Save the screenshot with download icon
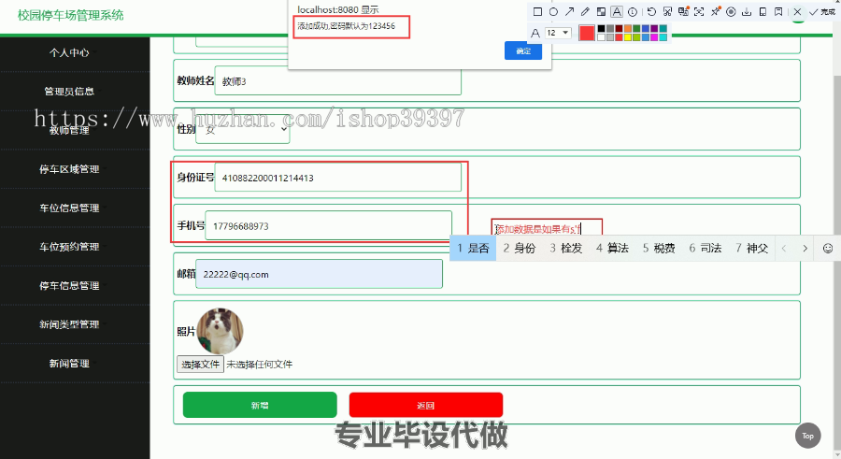Image resolution: width=841 pixels, height=459 pixels. [747, 12]
